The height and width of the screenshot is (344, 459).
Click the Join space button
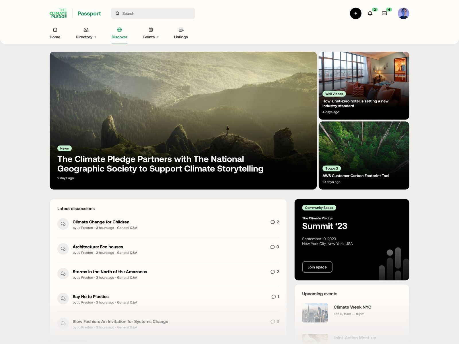[x=317, y=267]
